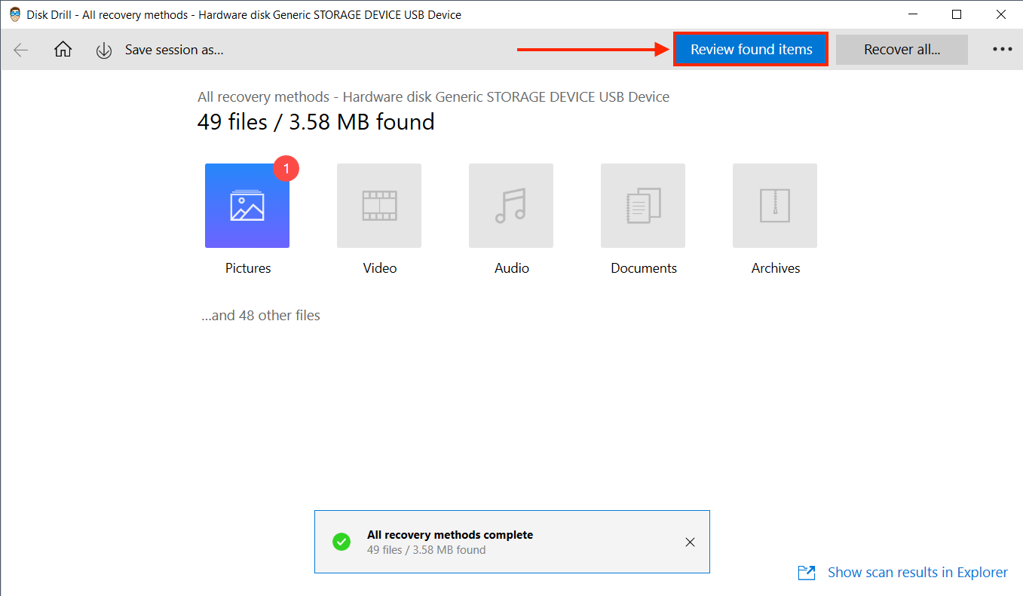Image resolution: width=1023 pixels, height=596 pixels.
Task: Open the '...and 48 other files' link
Action: (261, 316)
